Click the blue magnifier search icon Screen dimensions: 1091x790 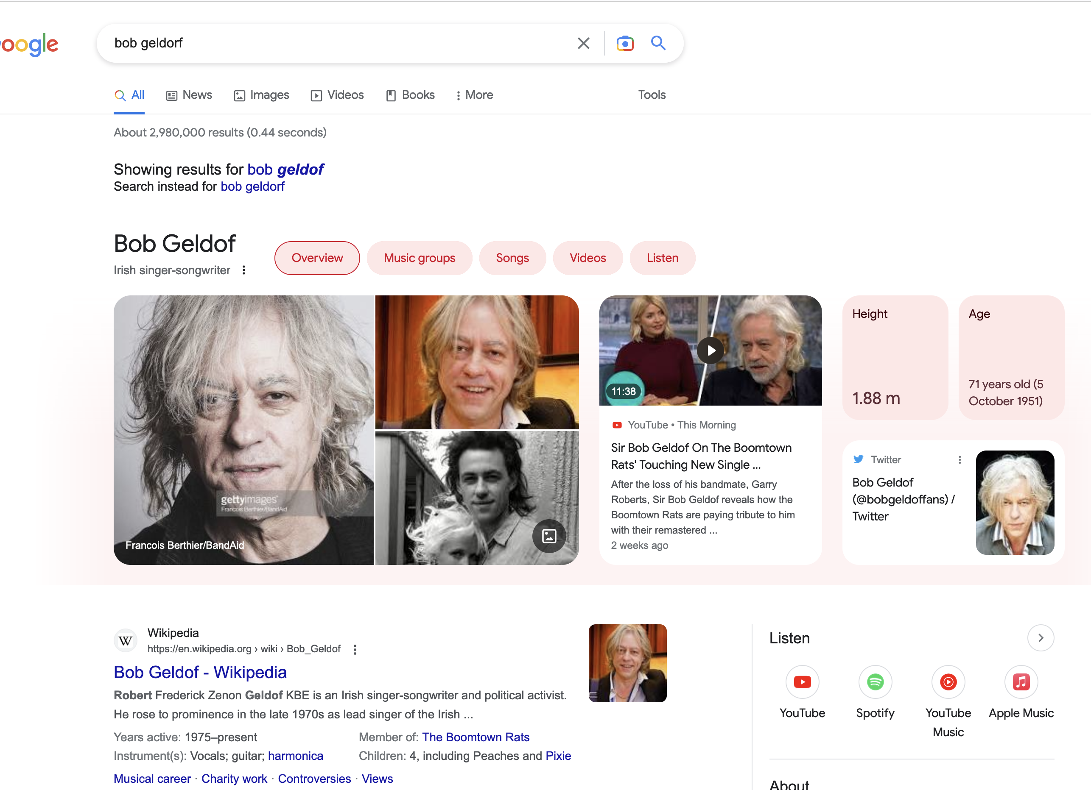pyautogui.click(x=658, y=43)
